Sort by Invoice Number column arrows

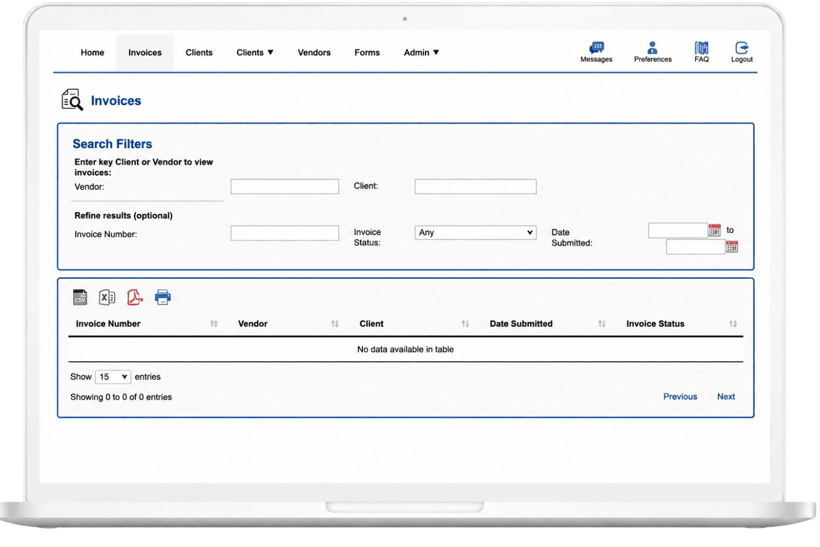tap(214, 324)
